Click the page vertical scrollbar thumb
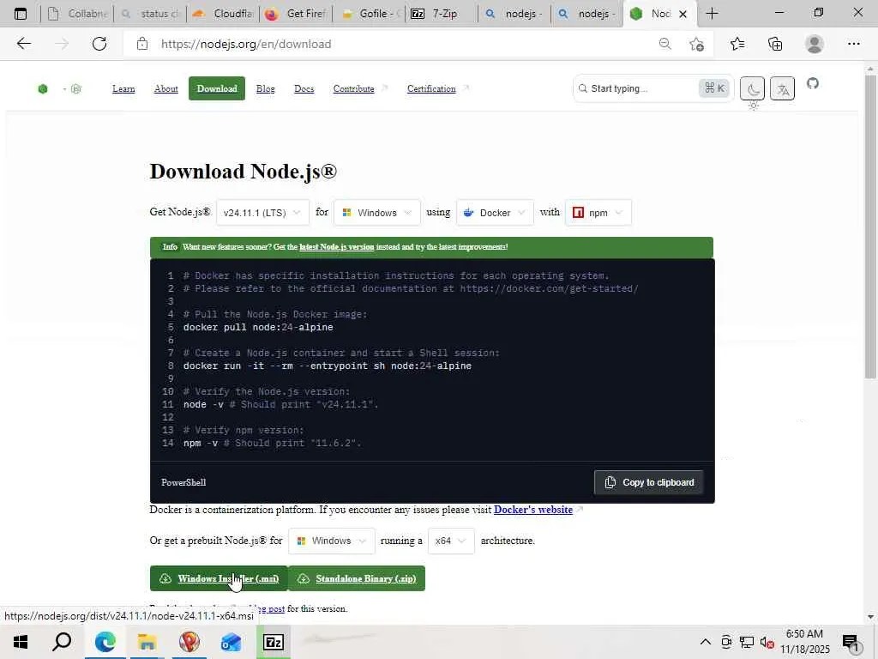878x659 pixels. [870, 227]
